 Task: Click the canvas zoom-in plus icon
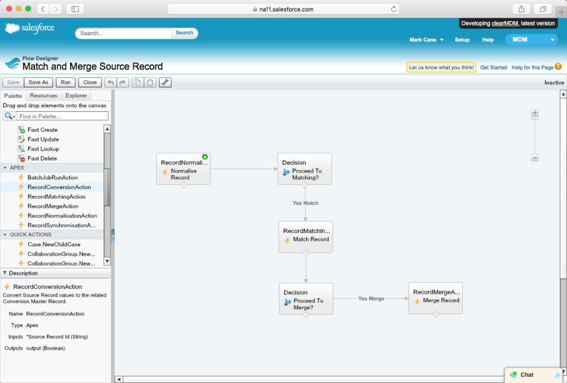click(535, 113)
